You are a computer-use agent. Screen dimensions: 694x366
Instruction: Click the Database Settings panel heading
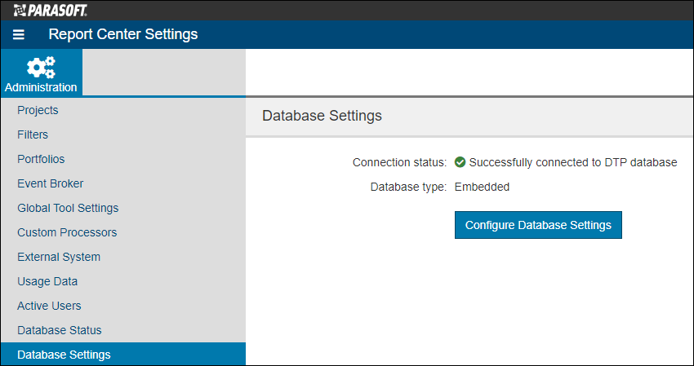(x=322, y=116)
